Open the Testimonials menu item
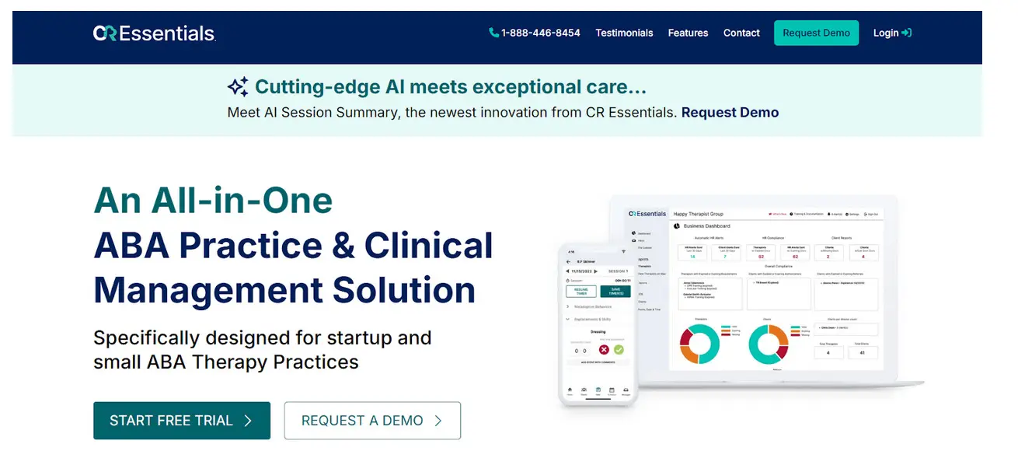The image size is (1018, 451). pyautogui.click(x=624, y=33)
